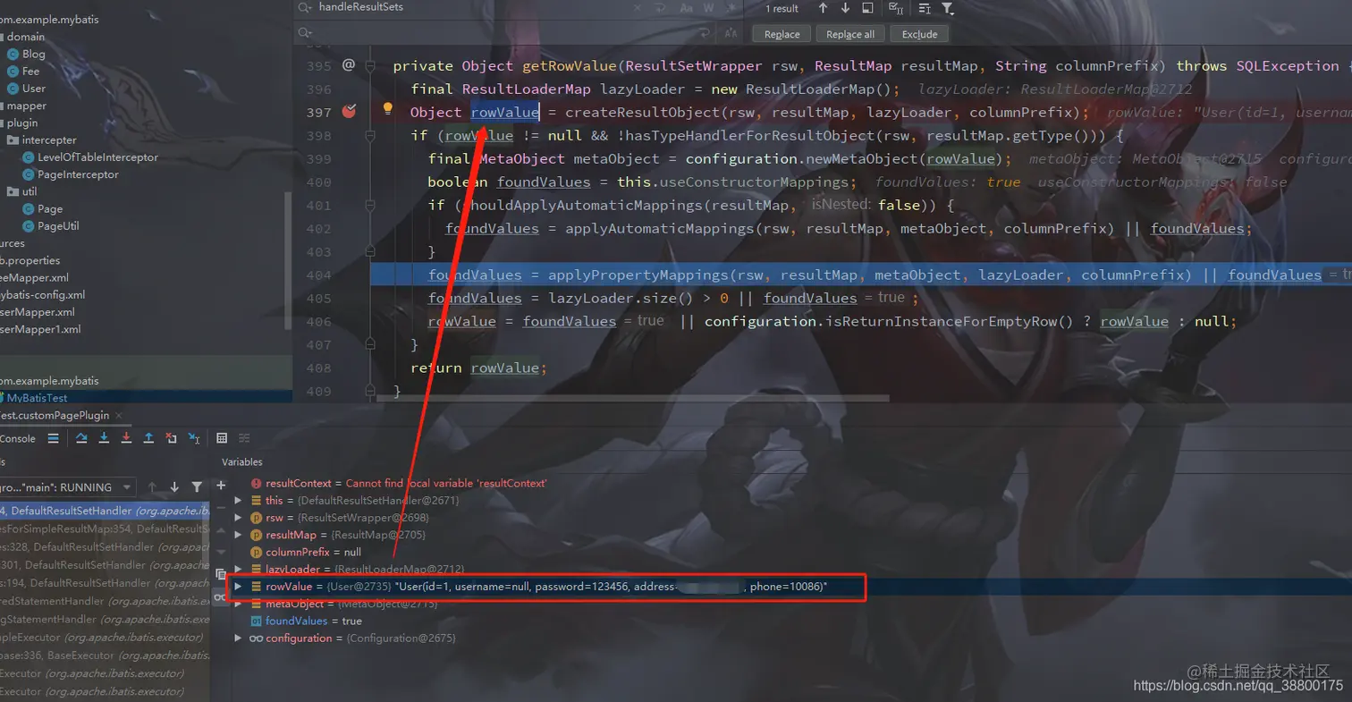1352x702 pixels.
Task: Click the Evaluate Expression calculator icon
Action: coord(222,438)
